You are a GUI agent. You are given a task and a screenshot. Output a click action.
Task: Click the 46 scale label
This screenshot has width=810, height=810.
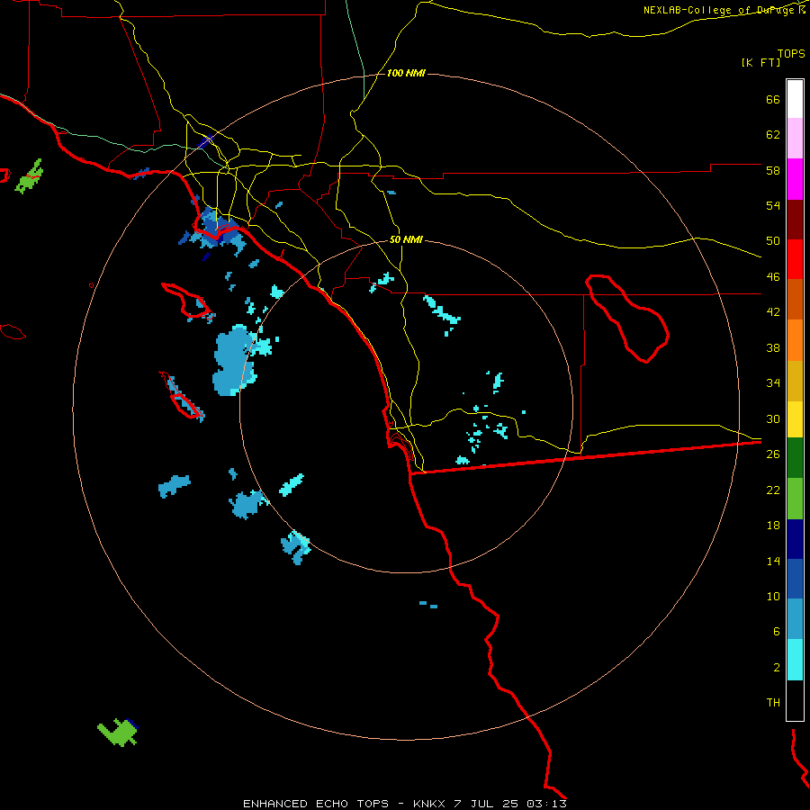pos(773,277)
